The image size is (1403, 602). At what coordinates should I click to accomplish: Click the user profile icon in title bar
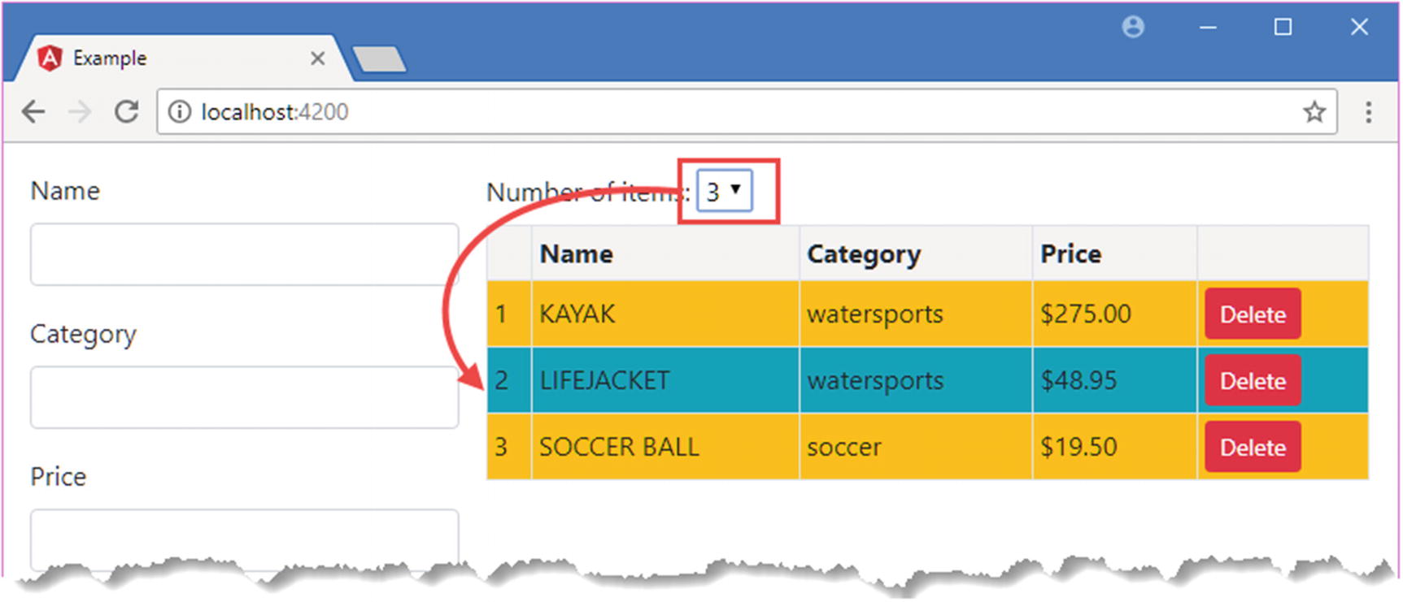(x=1133, y=28)
